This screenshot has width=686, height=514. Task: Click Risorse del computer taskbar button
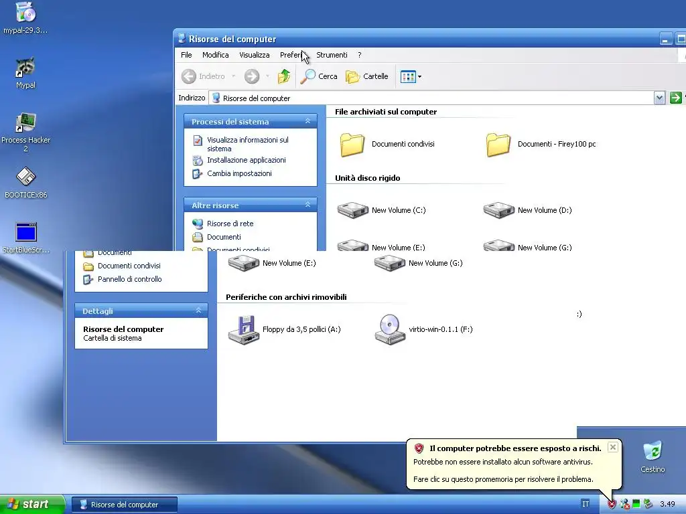point(124,505)
